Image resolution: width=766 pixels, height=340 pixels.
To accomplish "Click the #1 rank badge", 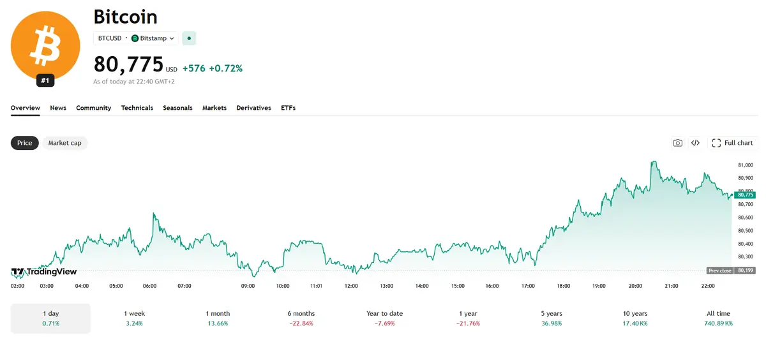I will tap(45, 80).
